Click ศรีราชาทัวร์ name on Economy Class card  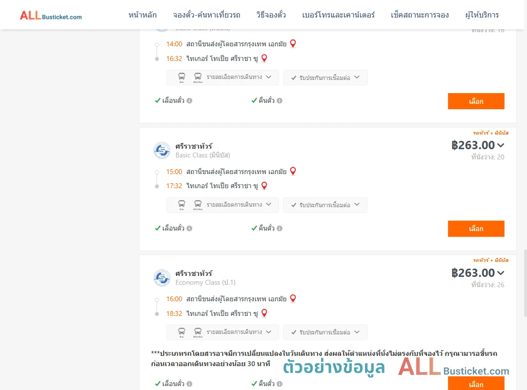[194, 273]
